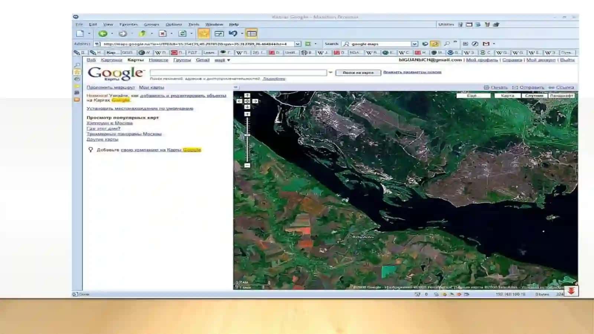Open the Groups menu
The image size is (594, 334).
(151, 24)
